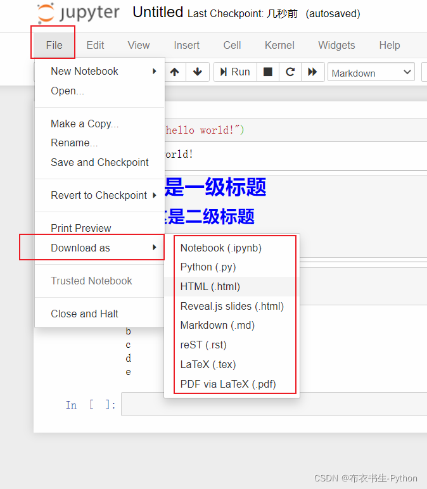Restart the kernel with the circular arrow
Image resolution: width=427 pixels, height=489 pixels.
pyautogui.click(x=290, y=72)
